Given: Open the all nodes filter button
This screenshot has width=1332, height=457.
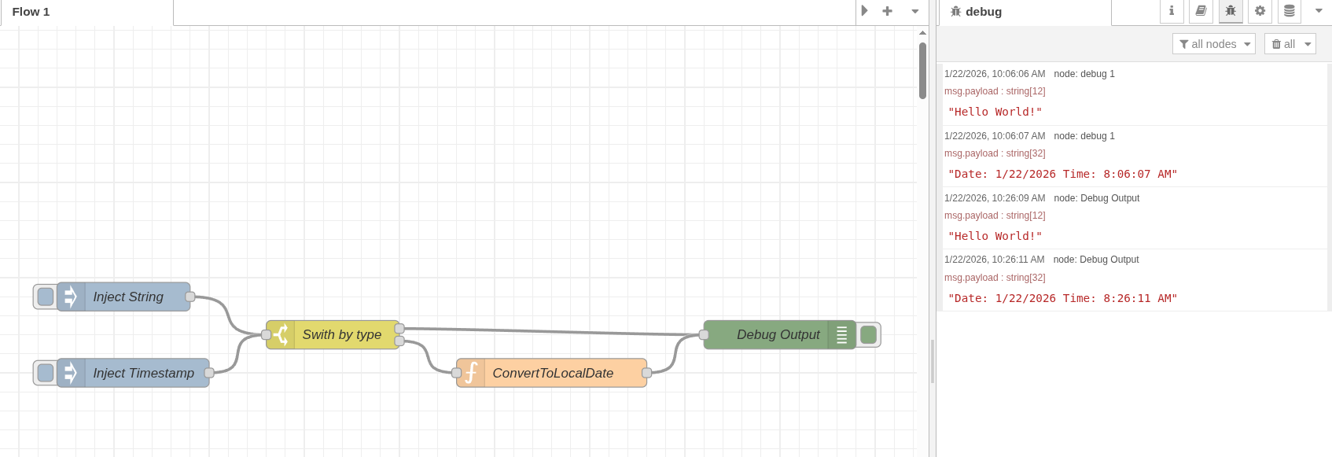Looking at the screenshot, I should coord(1213,44).
